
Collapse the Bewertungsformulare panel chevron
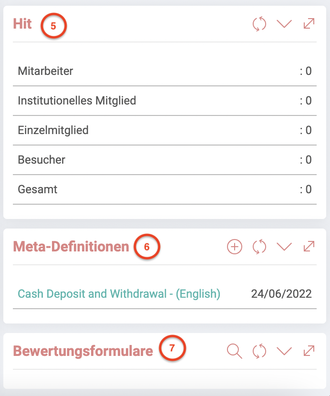pos(284,351)
